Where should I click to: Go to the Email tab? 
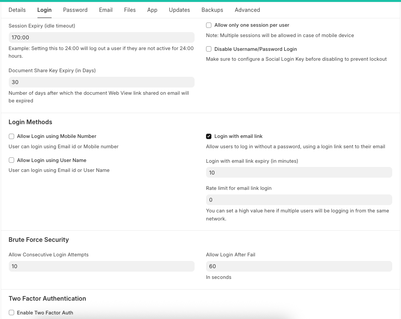pyautogui.click(x=106, y=10)
